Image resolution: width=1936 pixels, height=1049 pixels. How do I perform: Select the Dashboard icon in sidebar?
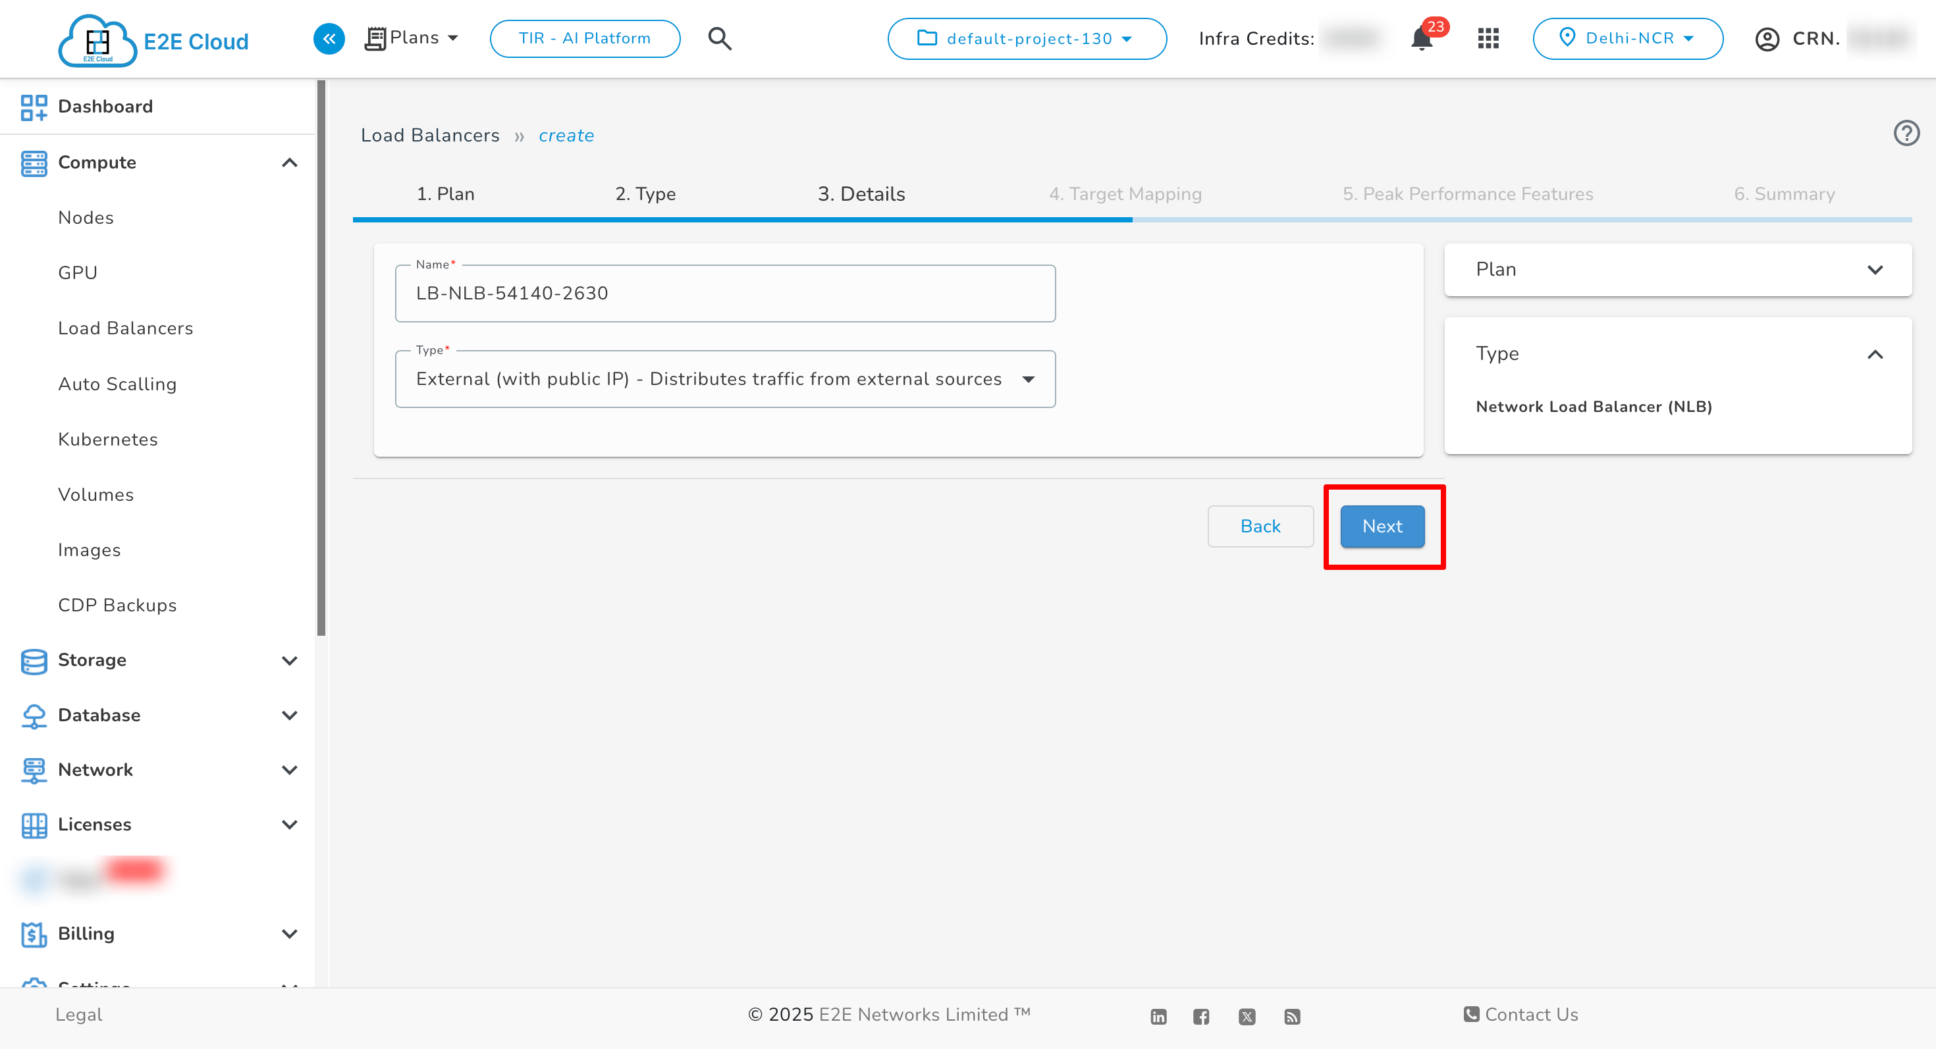pos(34,107)
